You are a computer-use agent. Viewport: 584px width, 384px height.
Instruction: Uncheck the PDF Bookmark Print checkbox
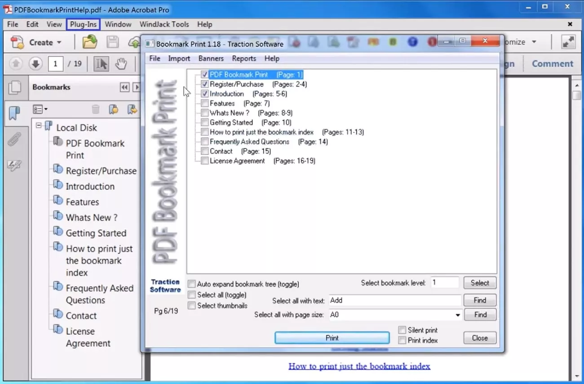click(205, 75)
